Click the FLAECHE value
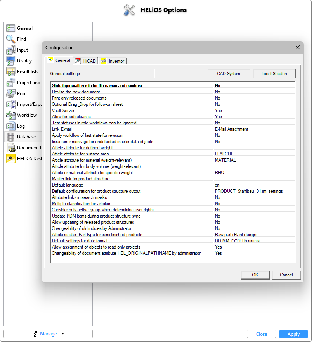Image resolution: width=312 pixels, height=342 pixels. [224, 154]
